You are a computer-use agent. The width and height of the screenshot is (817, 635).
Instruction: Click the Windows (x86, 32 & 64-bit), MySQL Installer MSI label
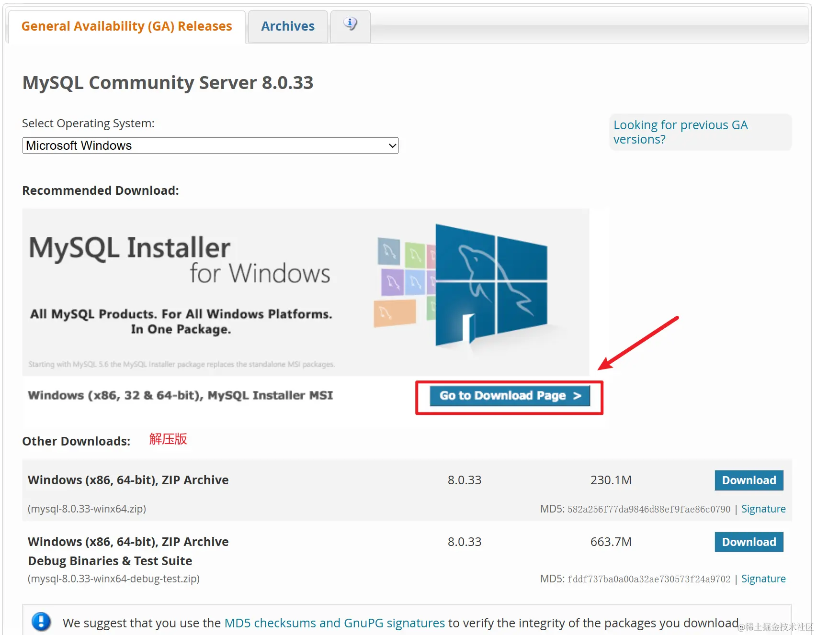tap(180, 395)
